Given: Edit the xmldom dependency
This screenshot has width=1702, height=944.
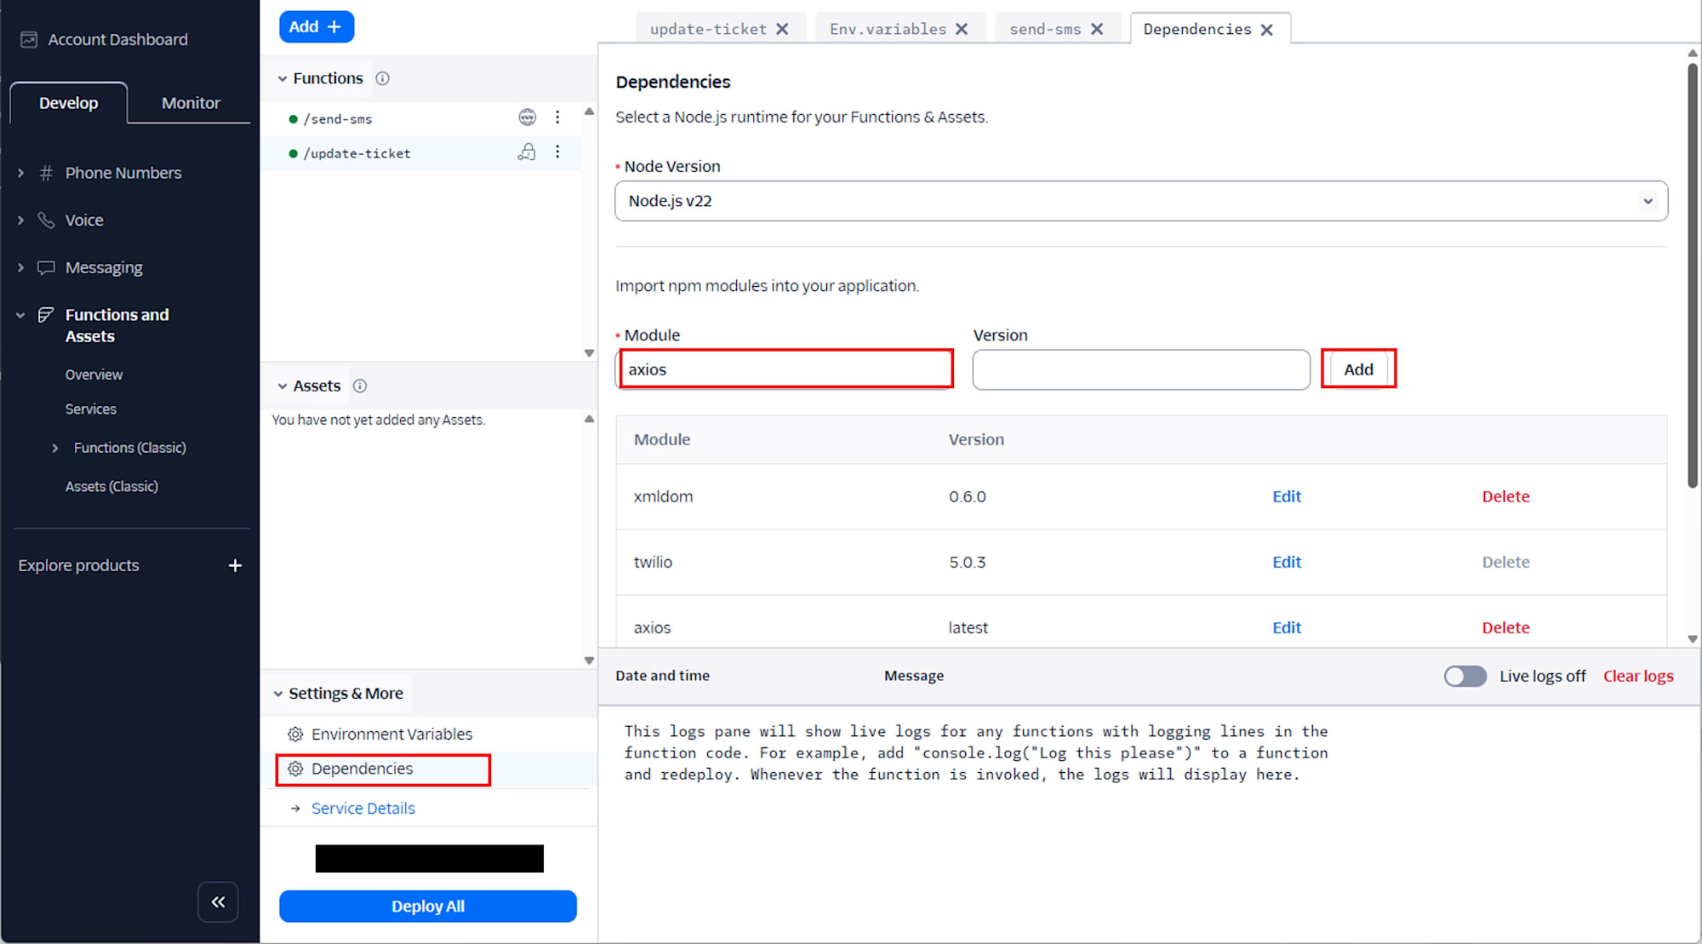Looking at the screenshot, I should [1287, 496].
